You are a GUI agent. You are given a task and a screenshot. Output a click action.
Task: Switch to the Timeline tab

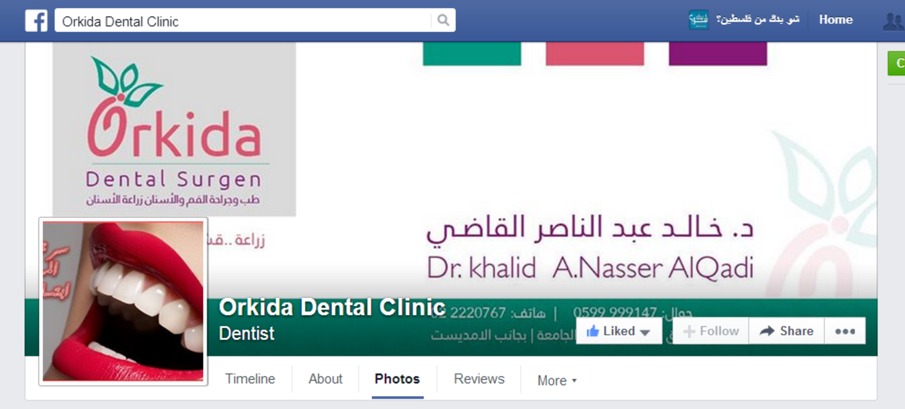click(x=250, y=379)
